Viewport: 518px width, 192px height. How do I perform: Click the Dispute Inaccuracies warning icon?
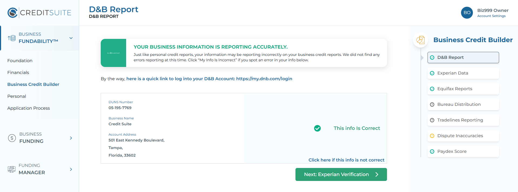(x=432, y=136)
